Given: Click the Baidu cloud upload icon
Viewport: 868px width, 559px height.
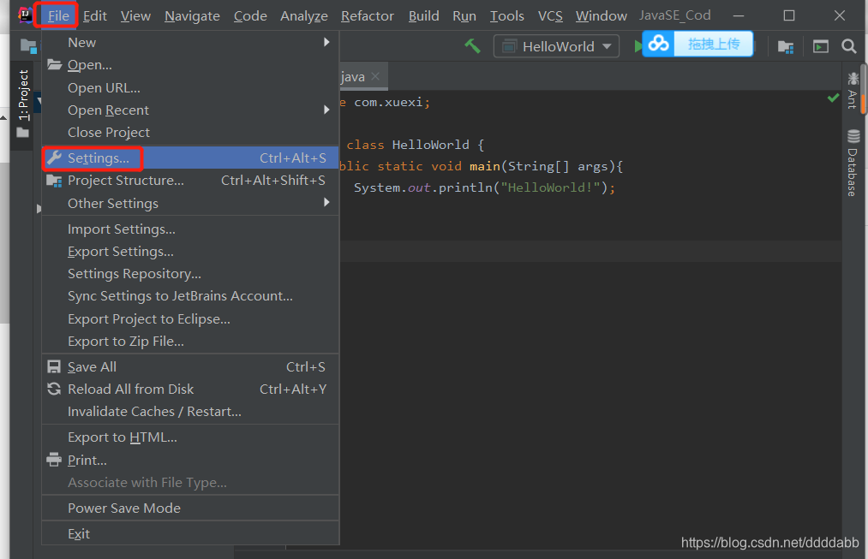Looking at the screenshot, I should click(658, 44).
